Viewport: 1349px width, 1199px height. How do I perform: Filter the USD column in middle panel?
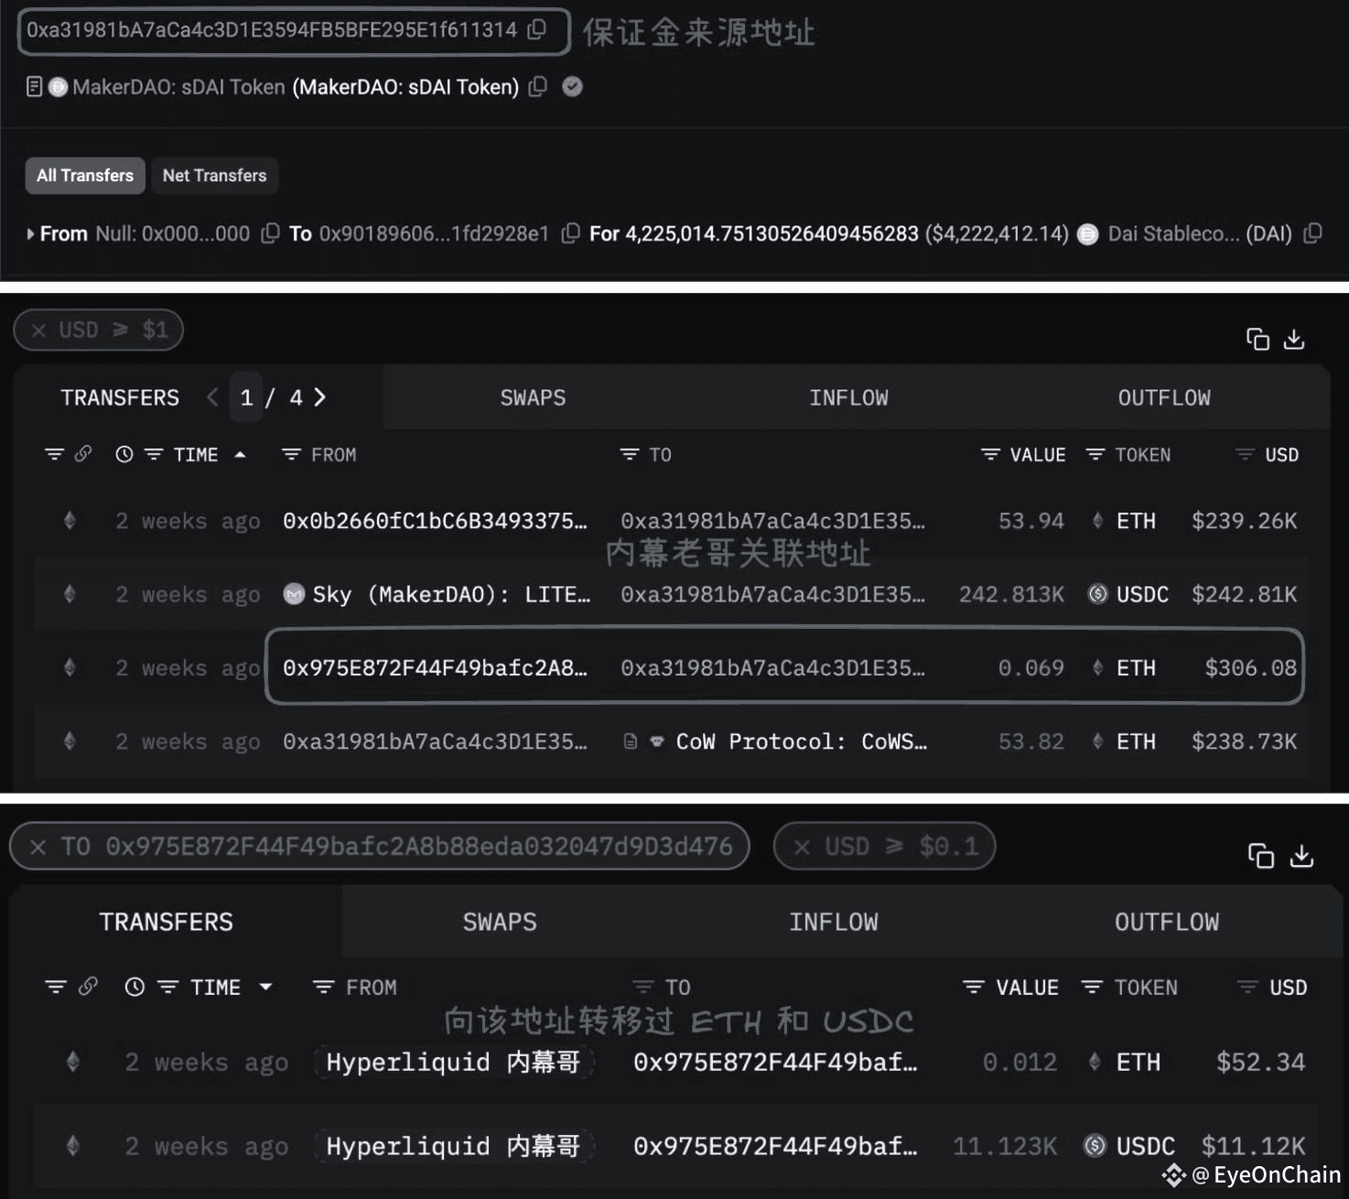[x=1245, y=454]
